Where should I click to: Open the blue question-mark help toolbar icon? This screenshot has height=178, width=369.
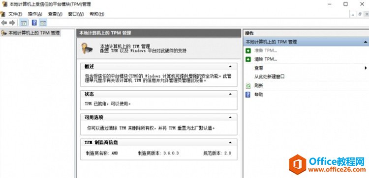click(34, 23)
